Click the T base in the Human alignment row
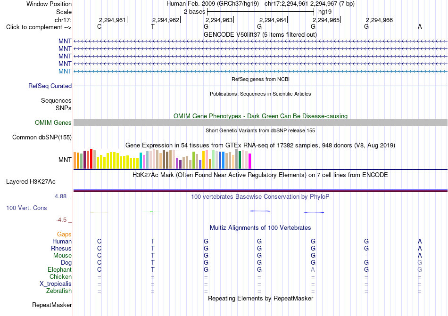 click(153, 241)
